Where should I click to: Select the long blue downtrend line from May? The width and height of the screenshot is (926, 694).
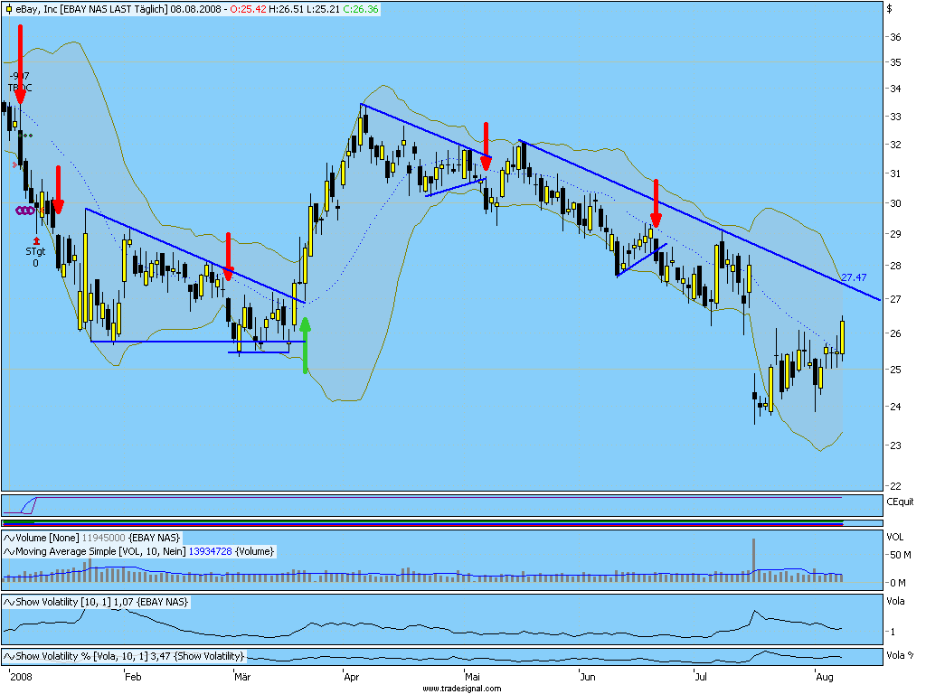[x=699, y=220]
